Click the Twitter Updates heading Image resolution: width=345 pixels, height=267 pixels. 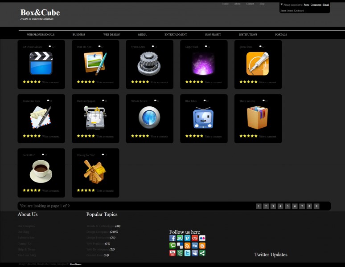pyautogui.click(x=271, y=255)
